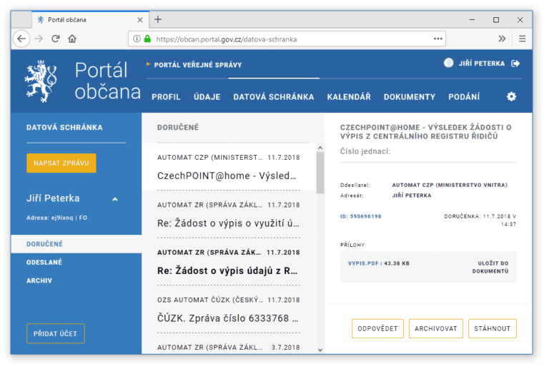The width and height of the screenshot is (549, 369).
Task: Download the vypis.pdf attachment link
Action: 363,263
